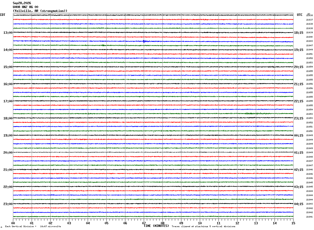Select the 15 minute tick on the time axis
Viewport: 314px width, 230px height.
pos(293,223)
